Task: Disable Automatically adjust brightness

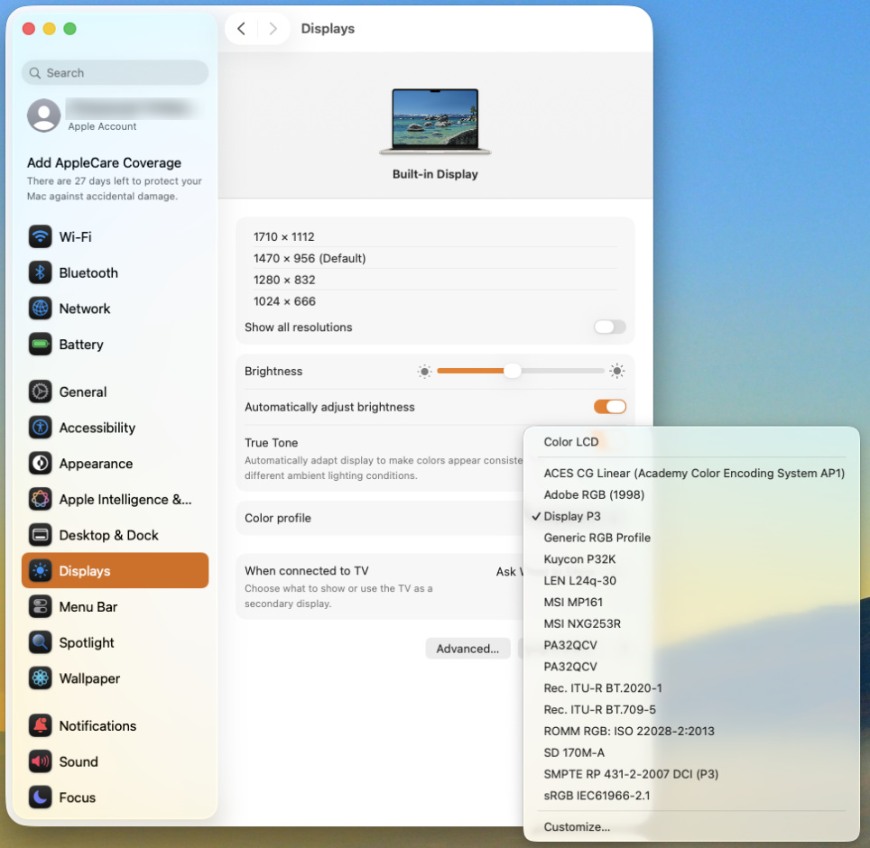Action: (x=610, y=406)
